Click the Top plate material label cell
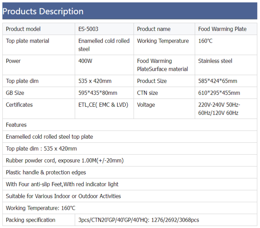The height and width of the screenshot is (228, 260). click(x=27, y=41)
